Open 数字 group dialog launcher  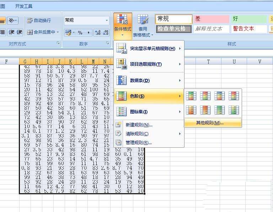pyautogui.click(x=108, y=43)
